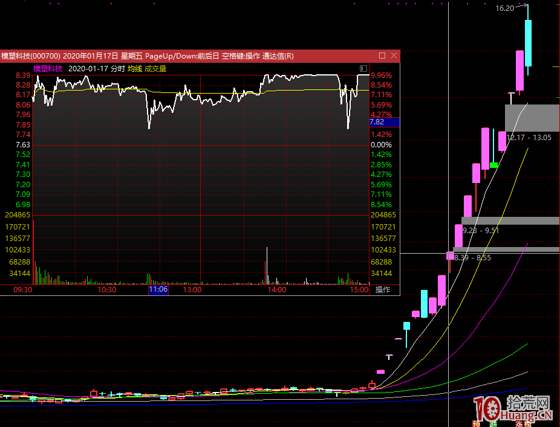560x427 pixels.
Task: Click the gray gap box labeled 12.17 - 13.05
Action: [x=532, y=118]
